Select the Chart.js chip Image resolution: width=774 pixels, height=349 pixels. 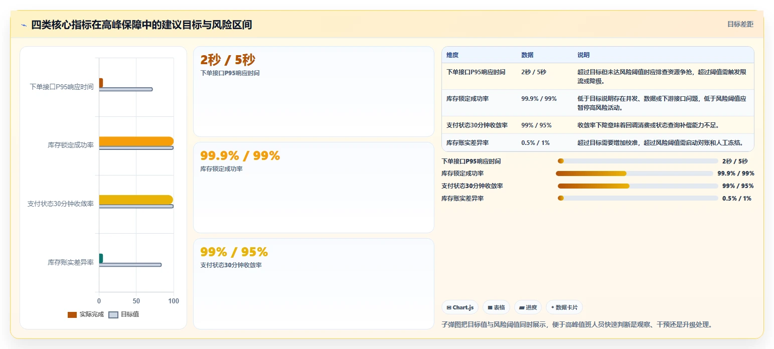tap(460, 307)
